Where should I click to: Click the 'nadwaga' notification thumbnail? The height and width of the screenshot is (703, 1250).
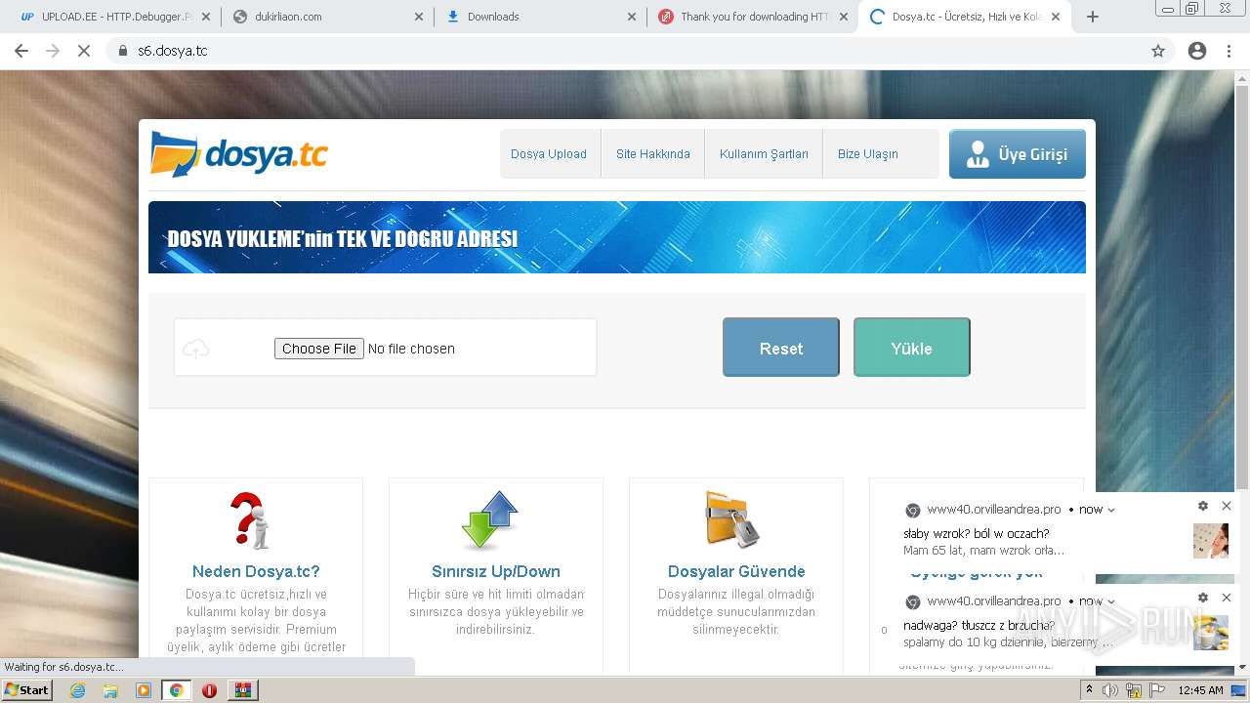[x=1211, y=633]
